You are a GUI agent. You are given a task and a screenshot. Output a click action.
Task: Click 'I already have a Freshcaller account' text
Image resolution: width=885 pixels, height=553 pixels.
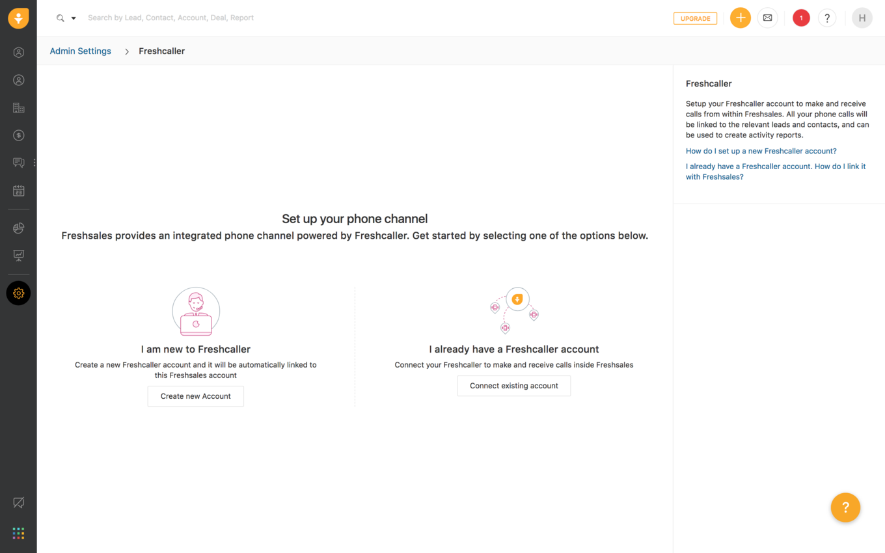[x=514, y=349]
